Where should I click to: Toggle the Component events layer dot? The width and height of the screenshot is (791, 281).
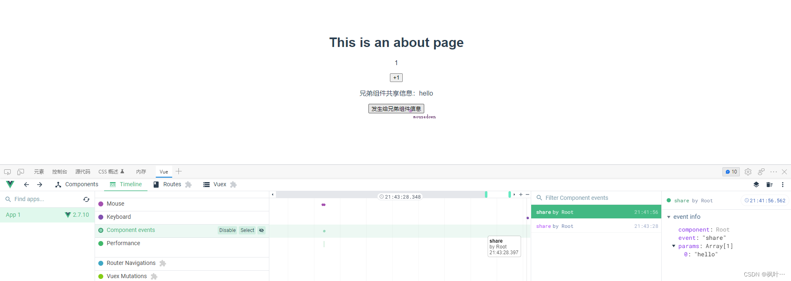point(101,230)
